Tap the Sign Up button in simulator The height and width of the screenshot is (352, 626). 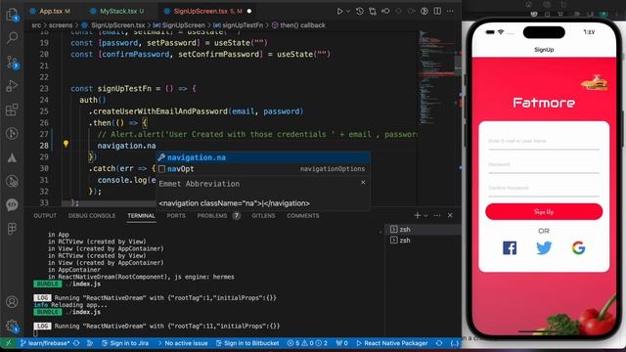tap(544, 211)
